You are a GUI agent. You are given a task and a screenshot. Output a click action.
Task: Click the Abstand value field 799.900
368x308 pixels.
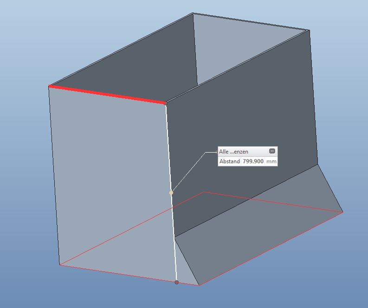tap(253, 161)
